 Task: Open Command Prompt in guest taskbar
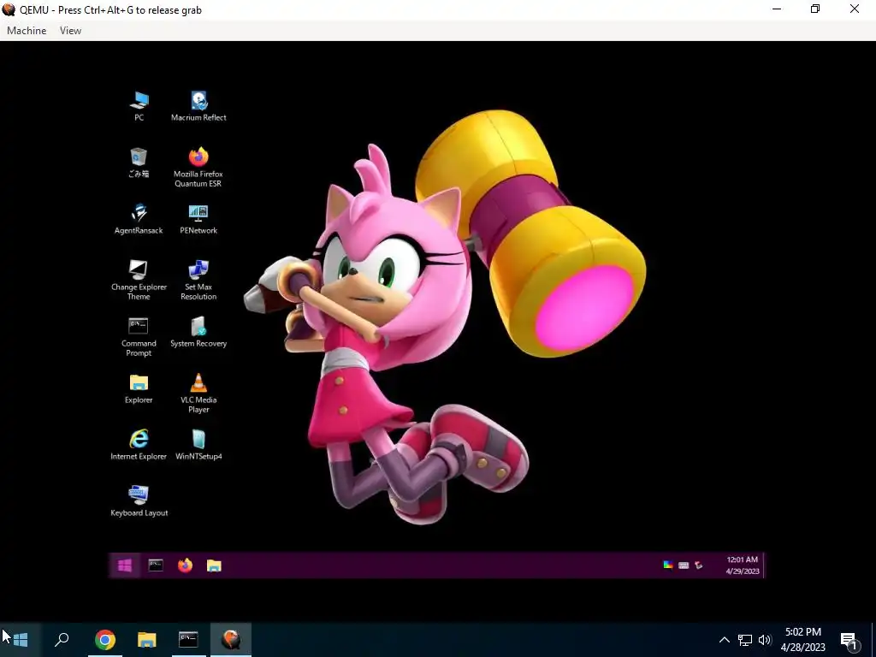click(x=156, y=565)
